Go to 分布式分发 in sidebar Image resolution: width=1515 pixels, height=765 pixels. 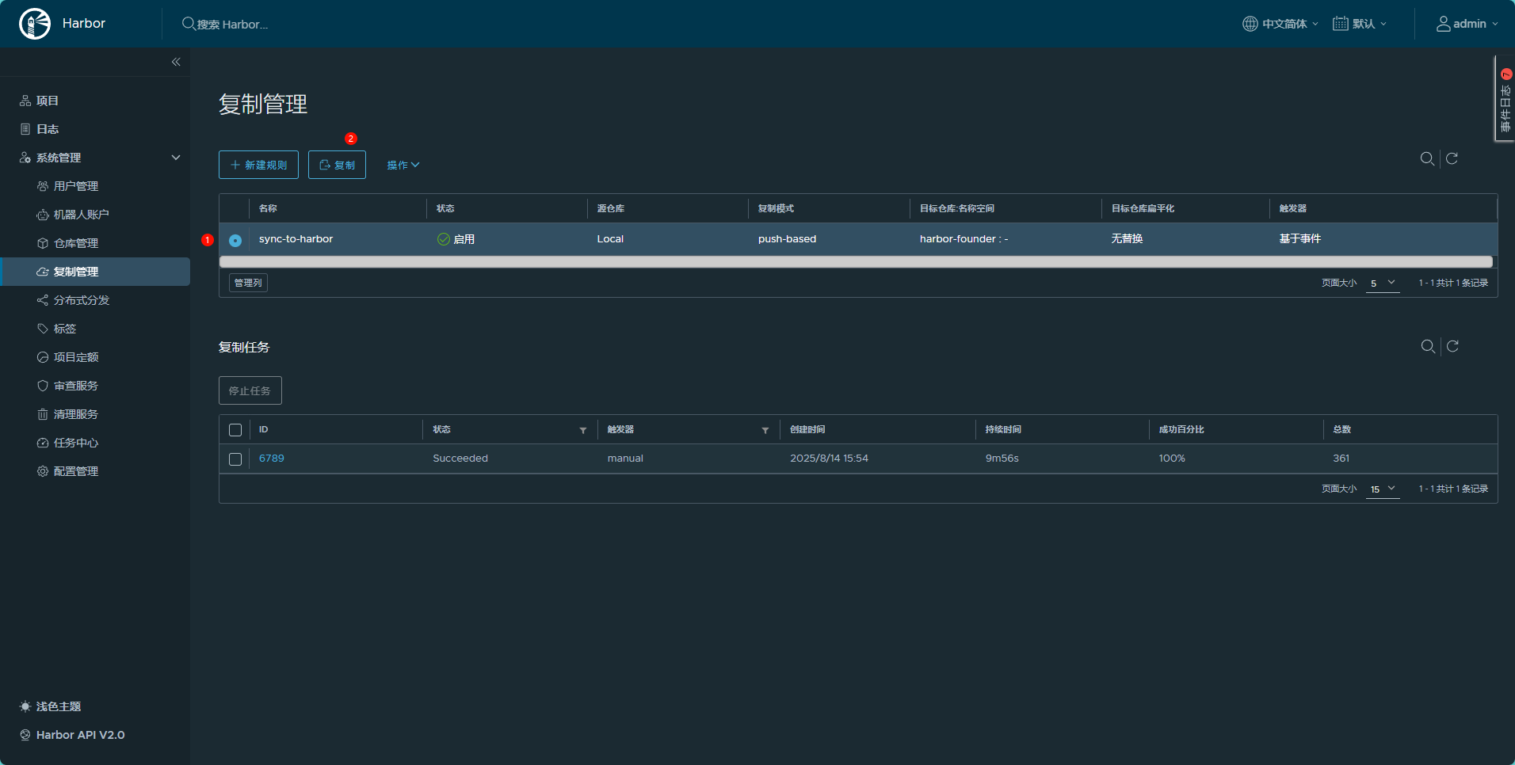(82, 300)
